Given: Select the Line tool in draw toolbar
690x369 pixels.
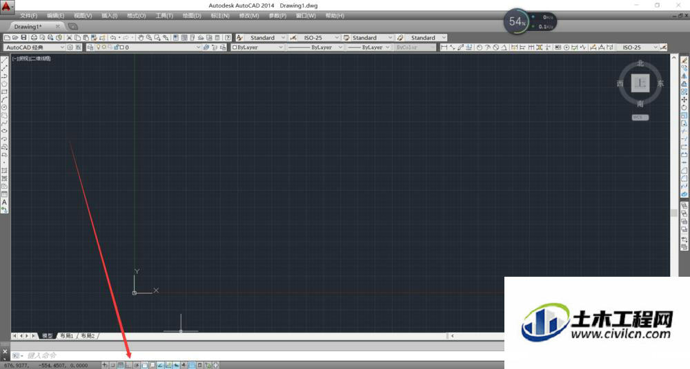Looking at the screenshot, I should (x=4, y=60).
